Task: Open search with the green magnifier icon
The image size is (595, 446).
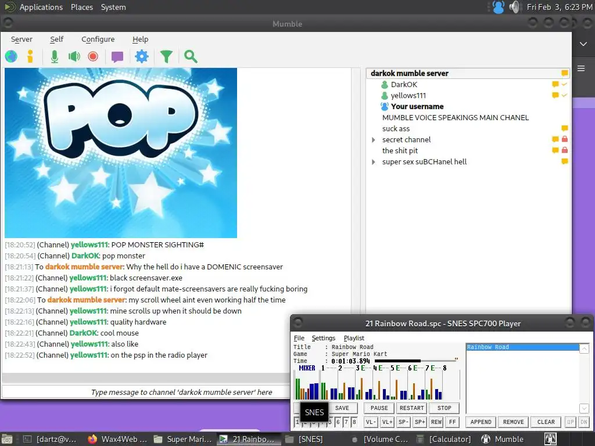Action: click(x=191, y=56)
